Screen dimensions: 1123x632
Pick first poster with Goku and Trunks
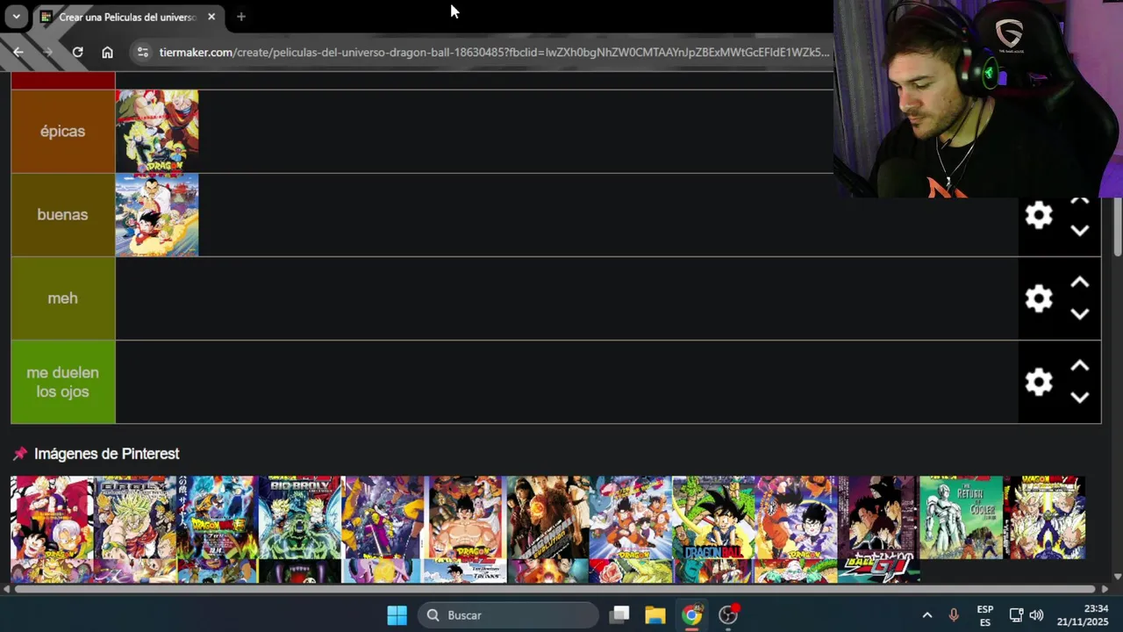click(x=52, y=518)
